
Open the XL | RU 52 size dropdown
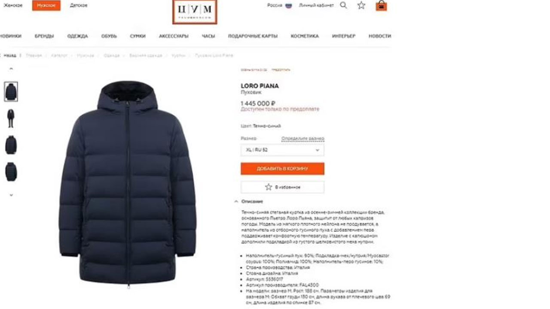click(x=282, y=150)
